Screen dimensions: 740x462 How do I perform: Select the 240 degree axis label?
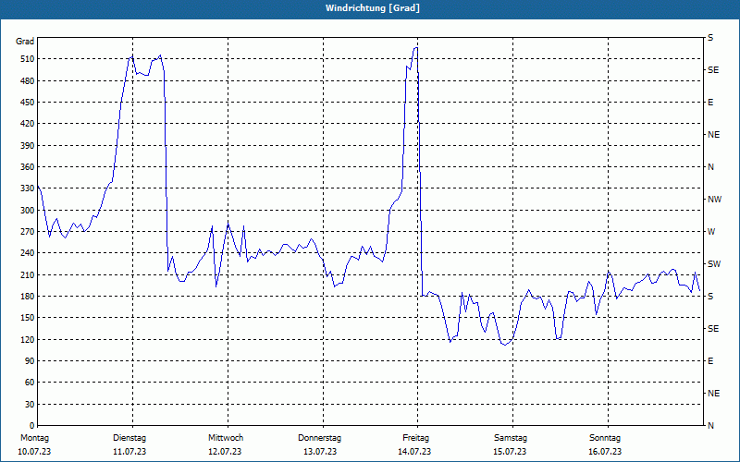(x=27, y=253)
